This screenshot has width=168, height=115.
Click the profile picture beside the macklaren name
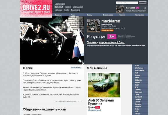tap(93, 26)
